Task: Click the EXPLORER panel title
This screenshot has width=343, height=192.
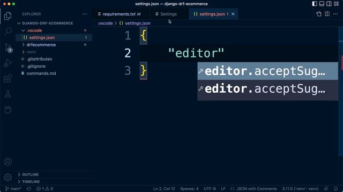Action: click(x=31, y=14)
